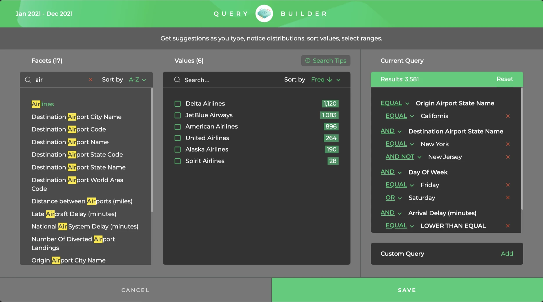Delete the New Jersey condition
The image size is (543, 302).
tap(508, 157)
